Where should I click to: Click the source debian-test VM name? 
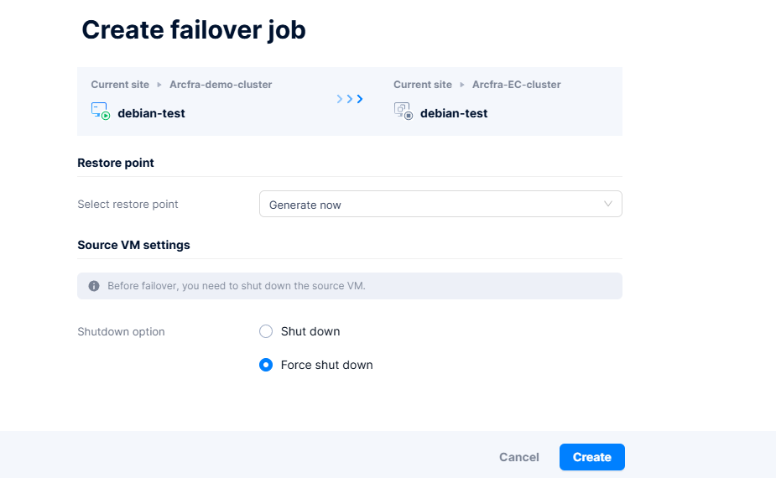pyautogui.click(x=151, y=113)
